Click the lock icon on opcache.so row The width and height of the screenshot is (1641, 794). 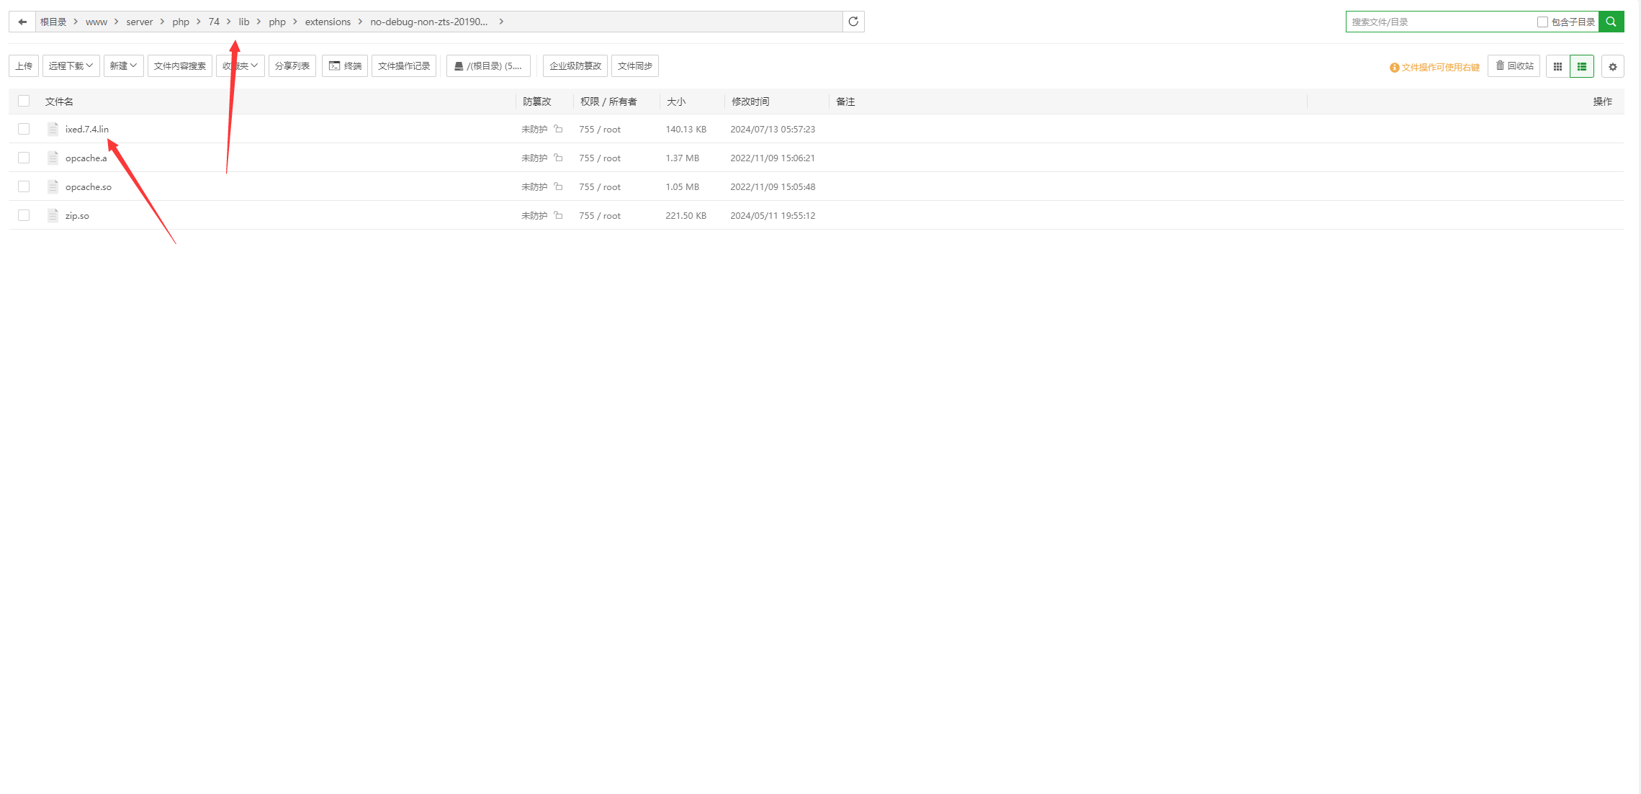tap(558, 186)
